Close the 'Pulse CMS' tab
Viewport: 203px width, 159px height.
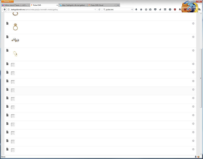57,5
